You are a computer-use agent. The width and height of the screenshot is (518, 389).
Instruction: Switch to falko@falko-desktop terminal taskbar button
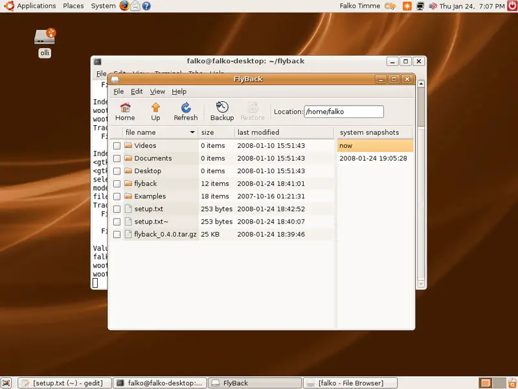160,383
